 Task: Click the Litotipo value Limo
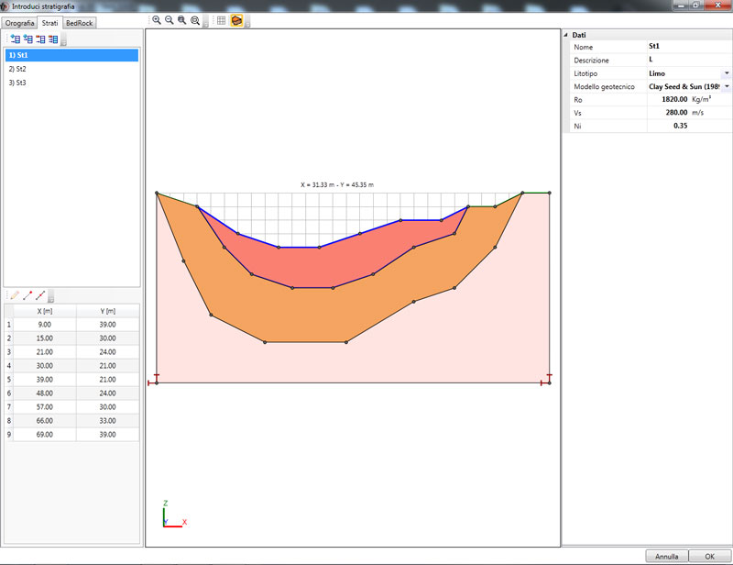pyautogui.click(x=657, y=73)
